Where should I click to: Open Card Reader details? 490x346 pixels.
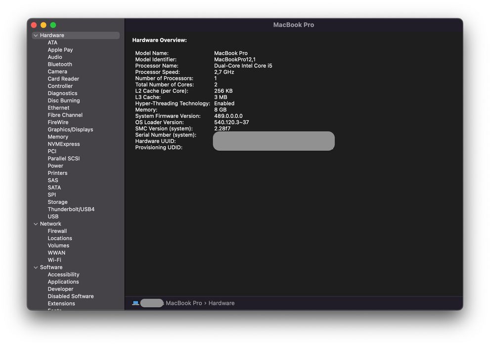click(x=63, y=79)
